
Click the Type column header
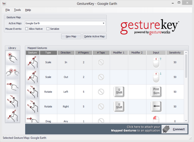(x=48, y=53)
